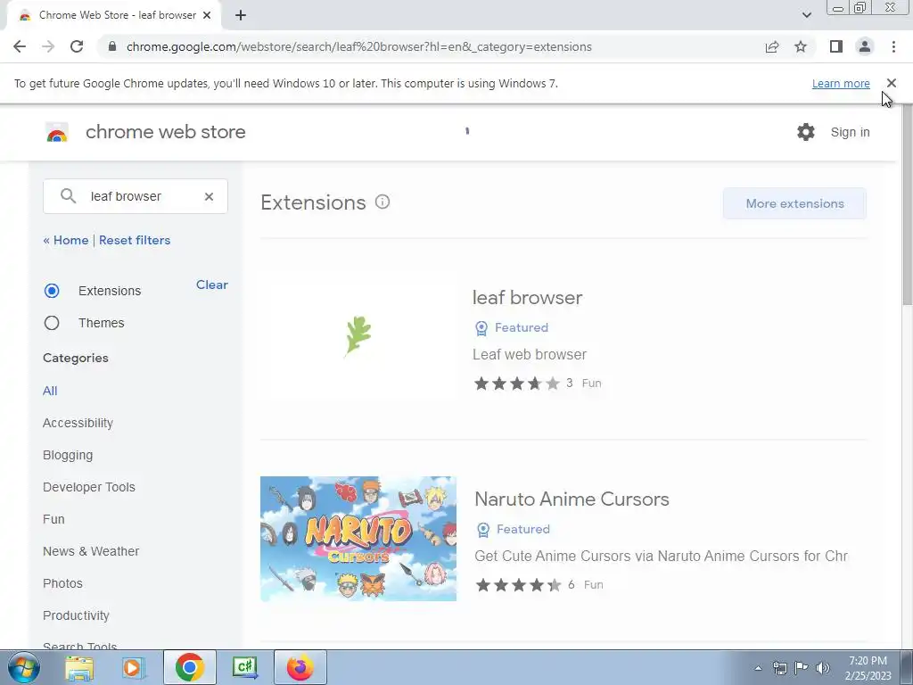Open a new browser tab
Screen dimensions: 913x685
pyautogui.click(x=241, y=15)
